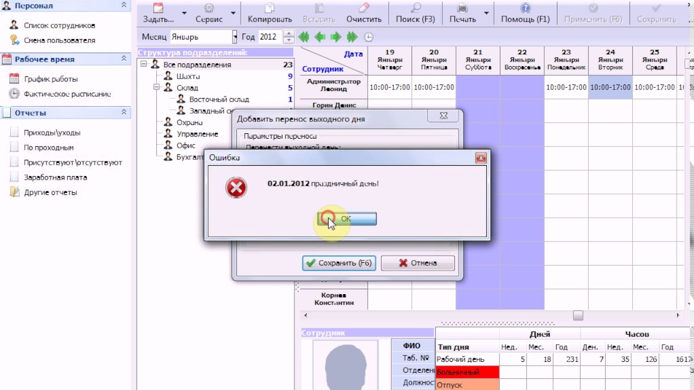Open Смена пользователя
The image size is (694, 390).
tap(60, 41)
